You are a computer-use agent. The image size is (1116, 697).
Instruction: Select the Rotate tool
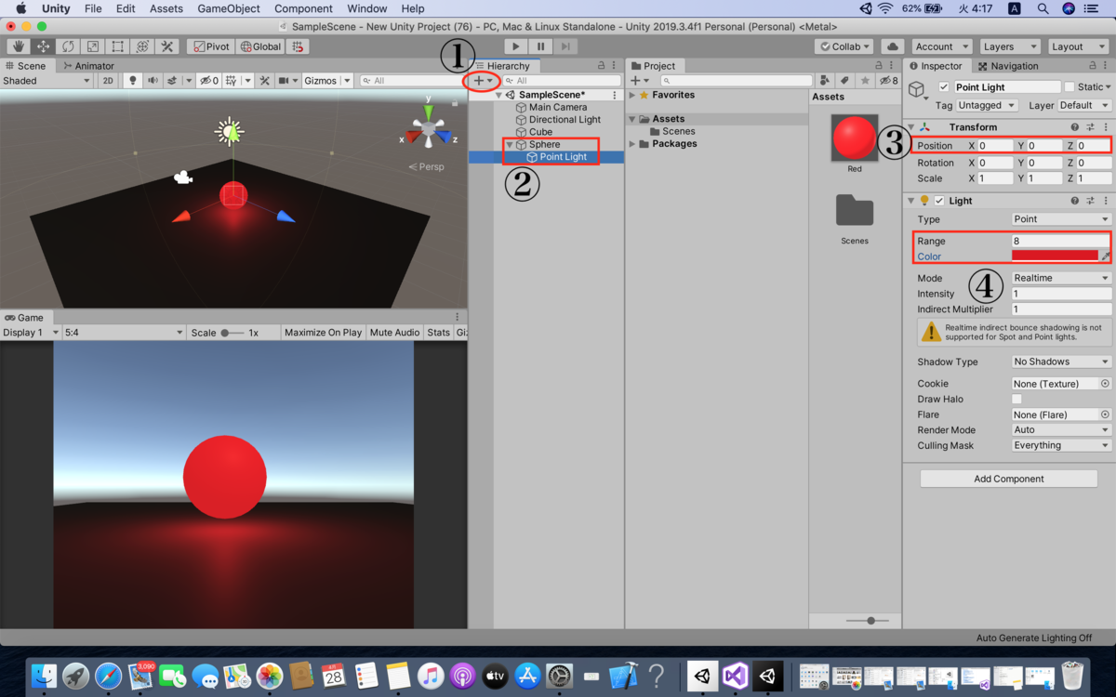coord(68,46)
